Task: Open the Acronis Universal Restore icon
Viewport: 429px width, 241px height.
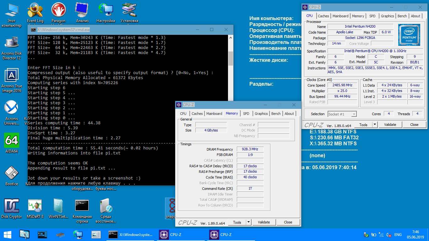Action: click(x=12, y=113)
